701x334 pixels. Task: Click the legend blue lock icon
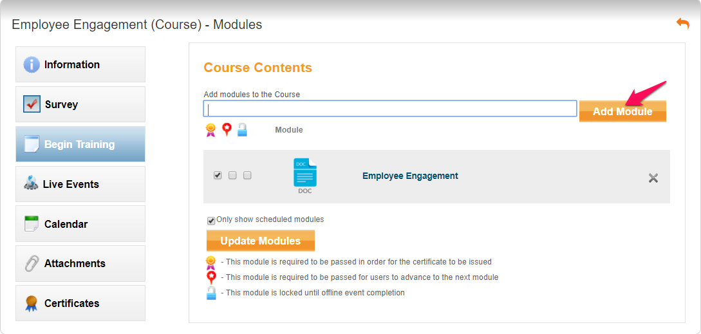[211, 293]
